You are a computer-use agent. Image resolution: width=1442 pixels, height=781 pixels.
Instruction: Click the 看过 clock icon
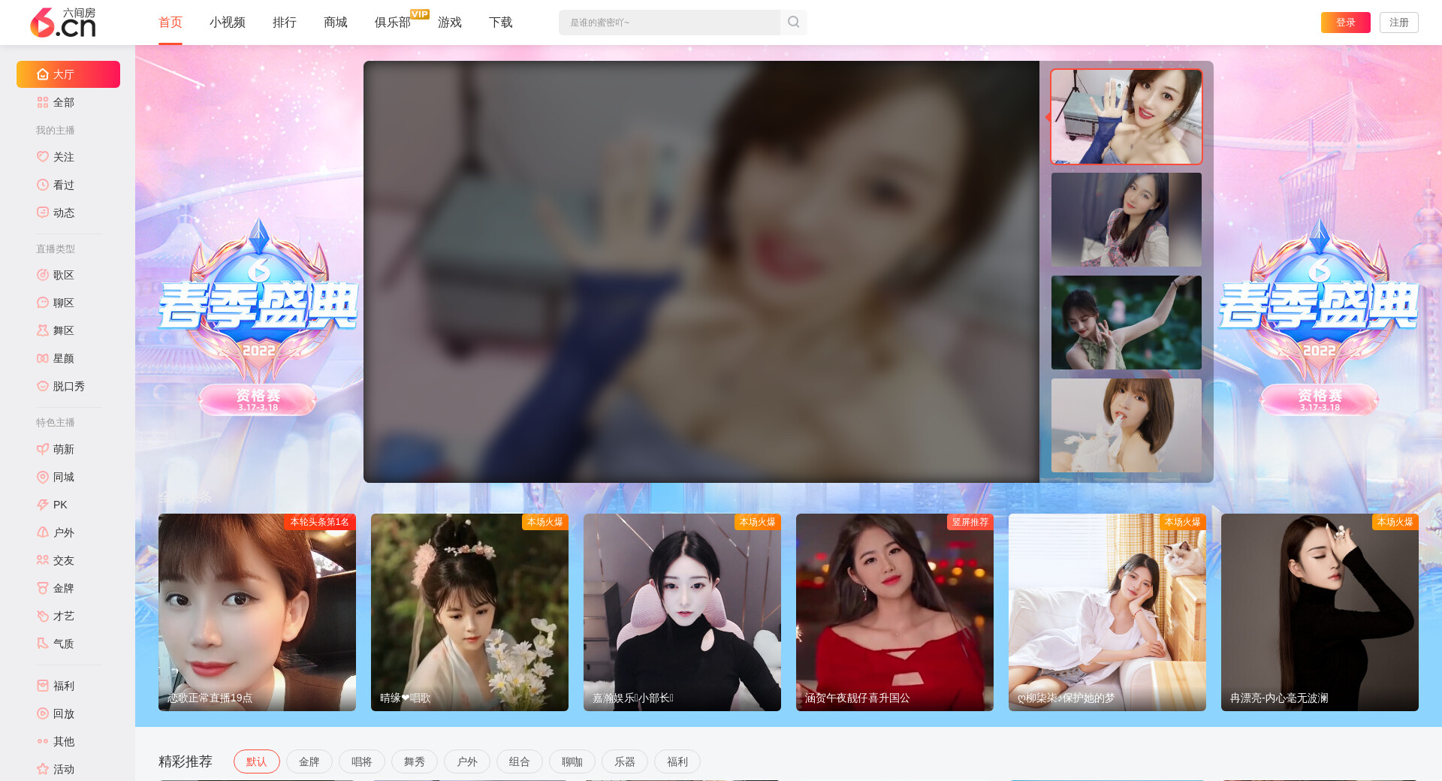43,185
